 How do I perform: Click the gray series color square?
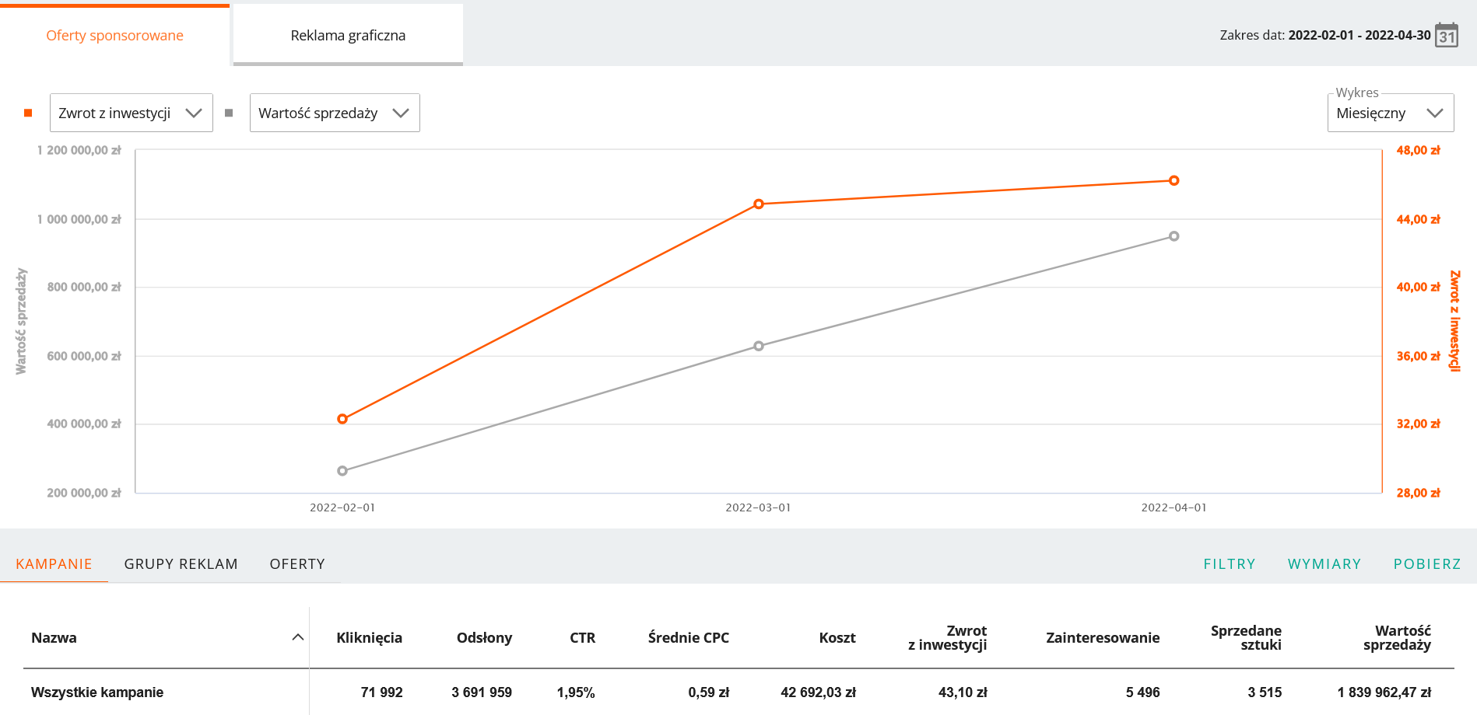(x=229, y=113)
